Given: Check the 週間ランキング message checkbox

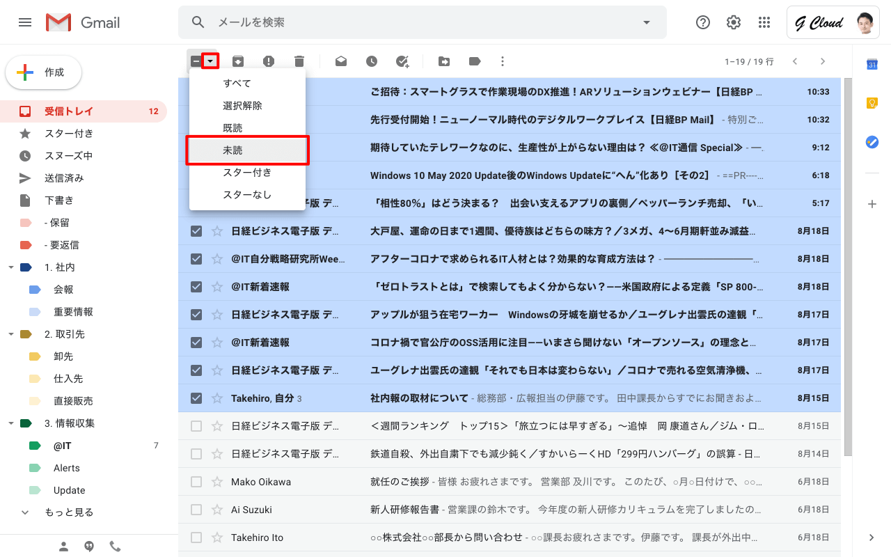Looking at the screenshot, I should (196, 426).
